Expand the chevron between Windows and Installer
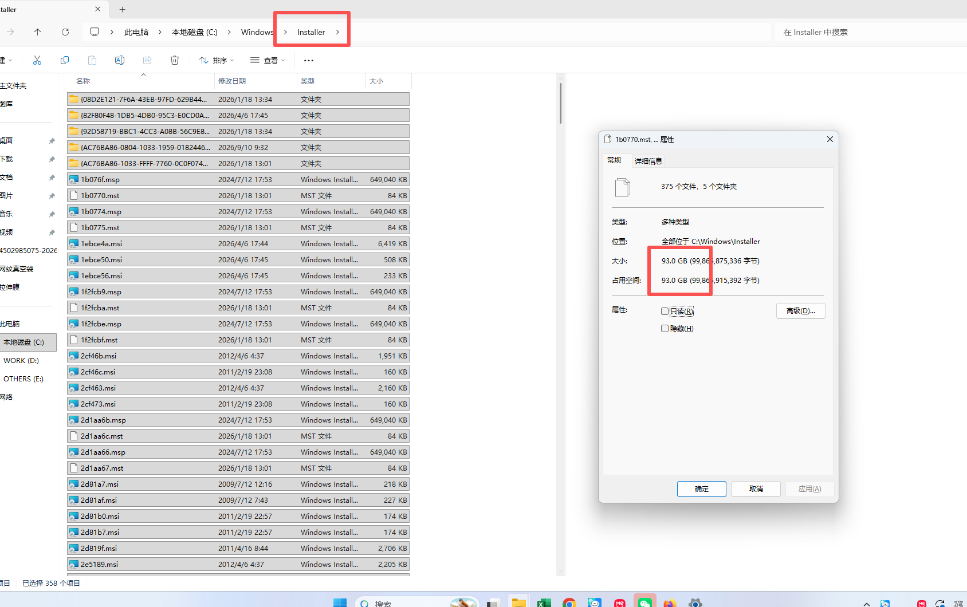This screenshot has width=967, height=607. tap(285, 32)
